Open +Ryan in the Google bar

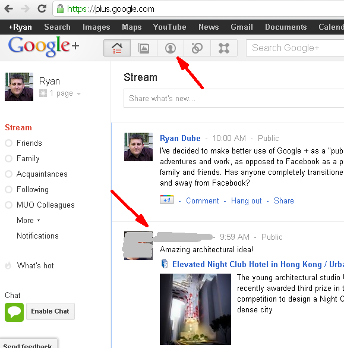(x=20, y=27)
